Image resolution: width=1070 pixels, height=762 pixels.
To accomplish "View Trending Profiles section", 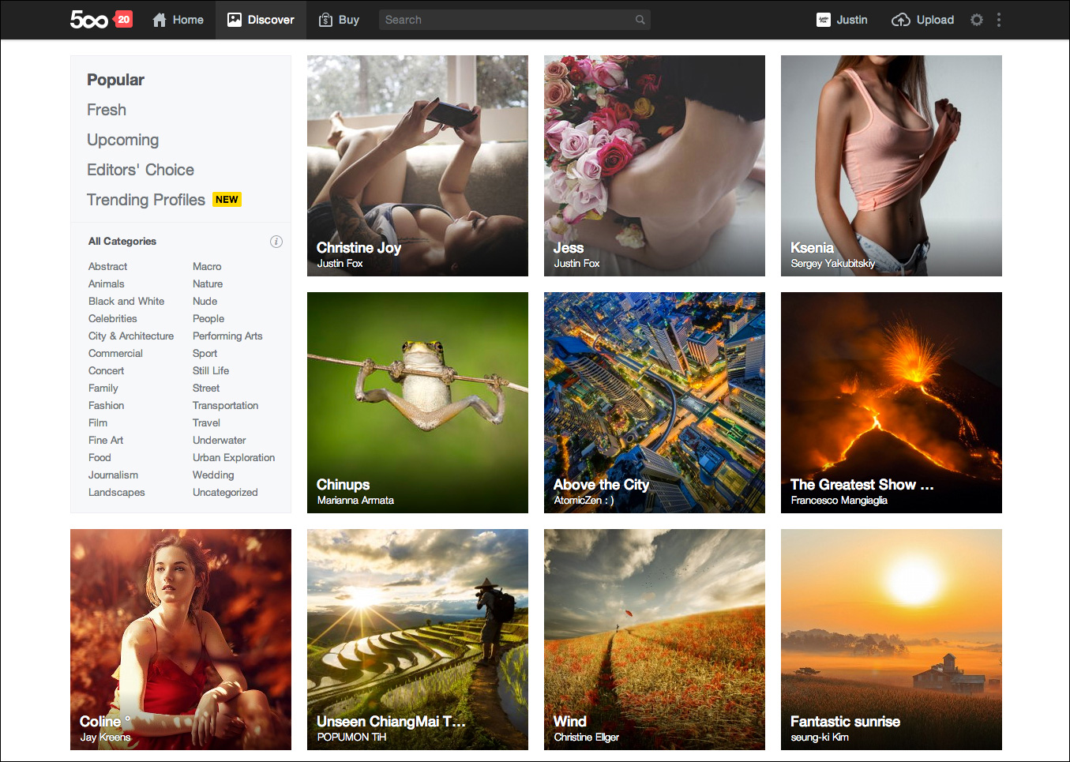I will (146, 200).
